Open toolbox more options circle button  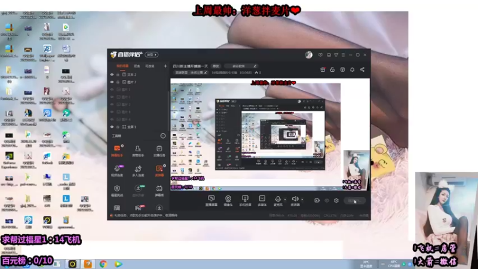click(x=163, y=136)
